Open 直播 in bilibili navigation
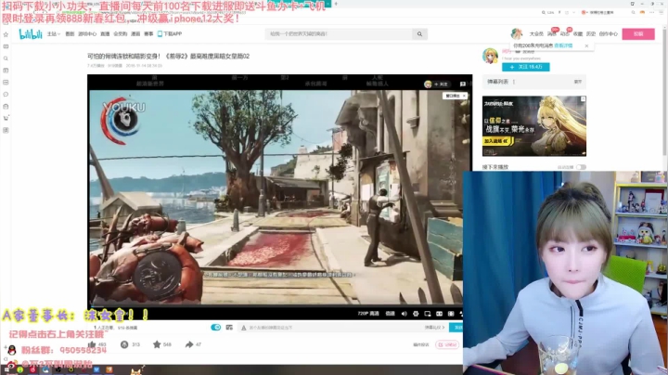 click(x=105, y=34)
